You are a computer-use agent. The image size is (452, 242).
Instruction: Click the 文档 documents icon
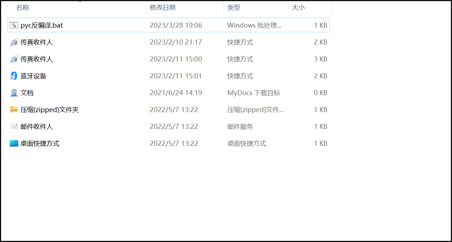point(14,93)
